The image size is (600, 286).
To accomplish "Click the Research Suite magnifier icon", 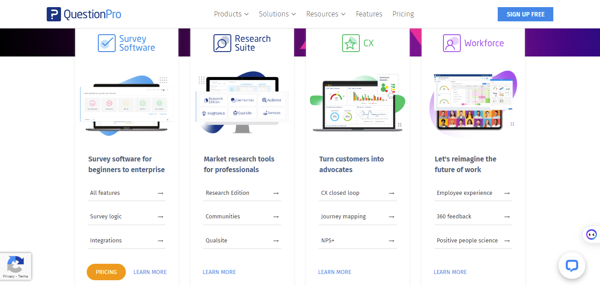I will click(x=222, y=43).
